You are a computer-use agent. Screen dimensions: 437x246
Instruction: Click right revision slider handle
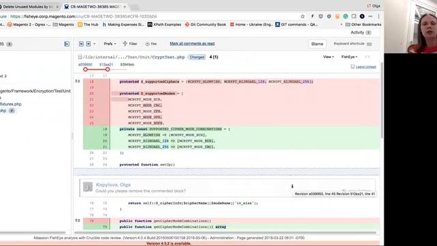point(108,69)
